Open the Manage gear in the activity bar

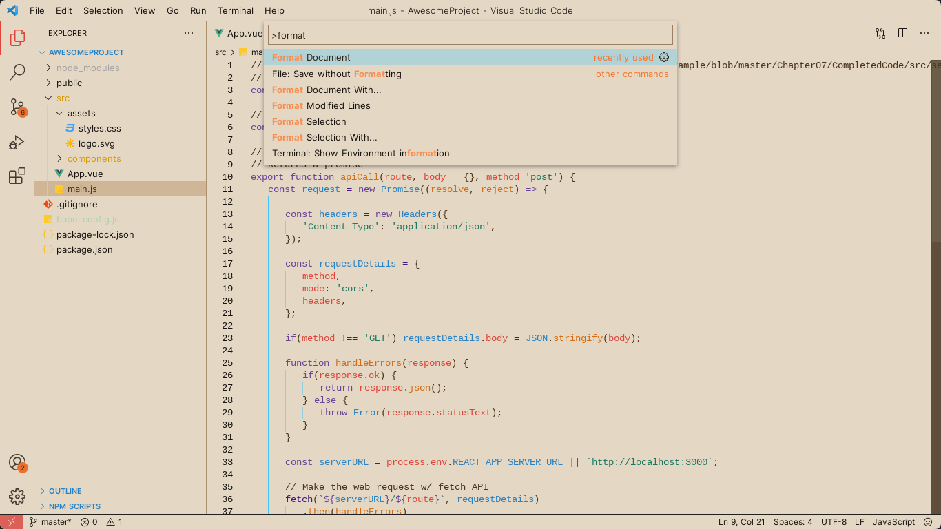(17, 496)
